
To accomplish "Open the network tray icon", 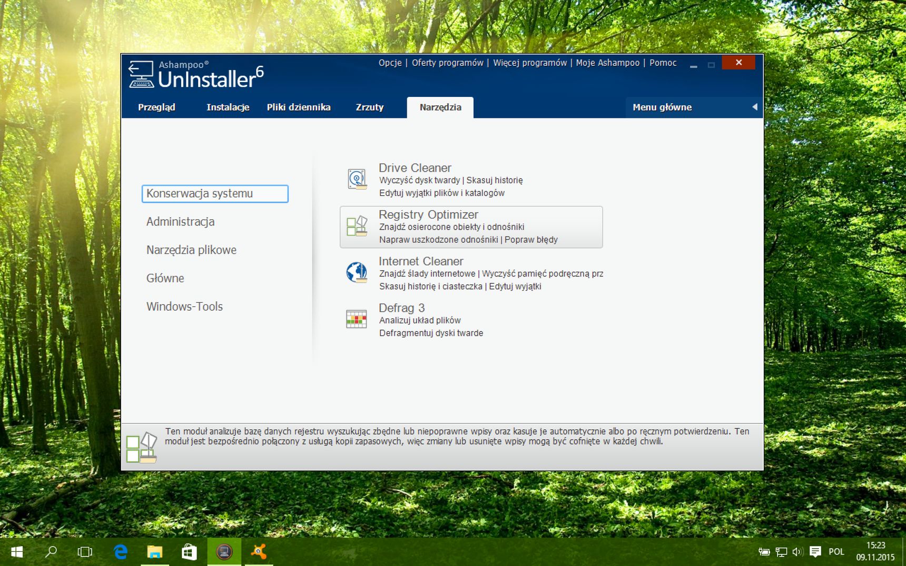I will coord(781,552).
